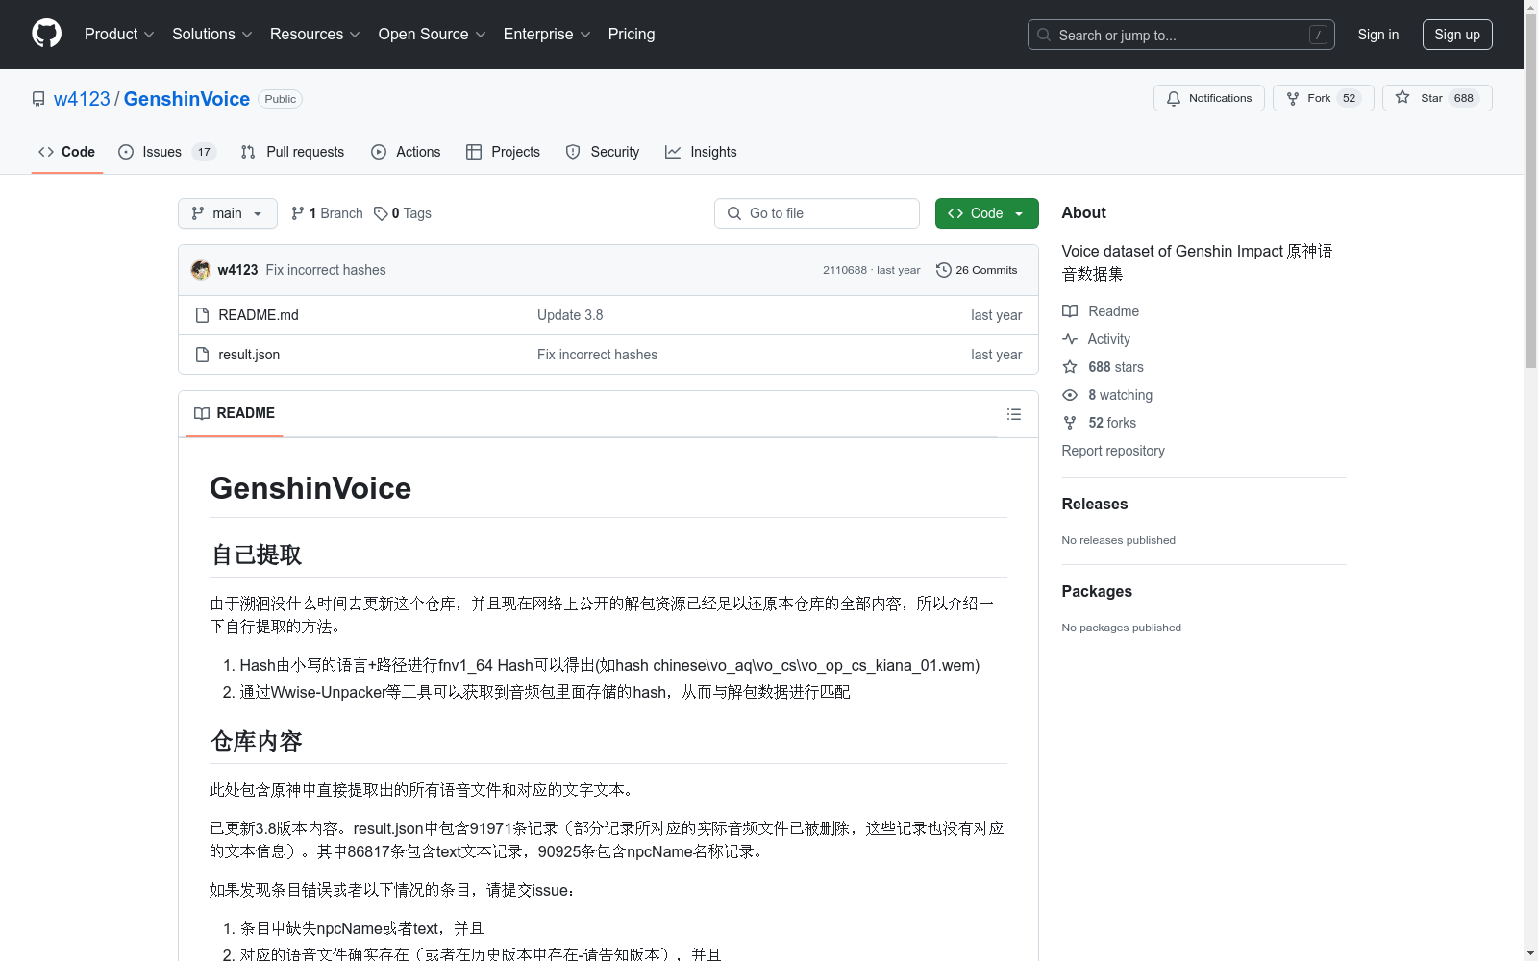1538x961 pixels.
Task: Click inside the Search or jump to field
Action: click(1181, 35)
